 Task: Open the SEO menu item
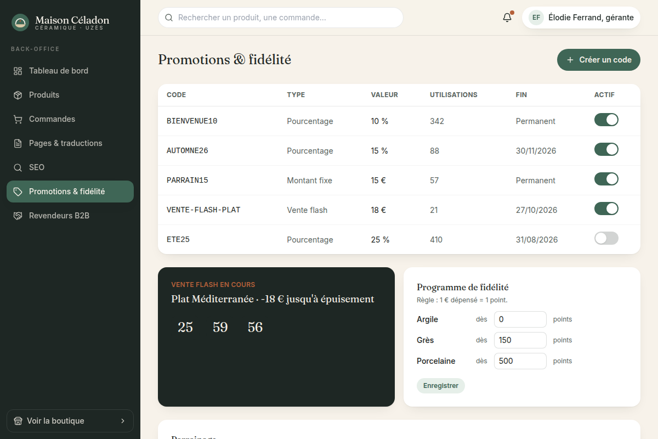coord(70,167)
